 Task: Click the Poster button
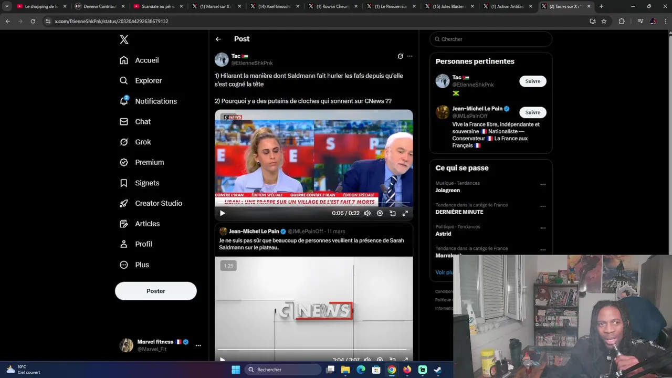(156, 291)
